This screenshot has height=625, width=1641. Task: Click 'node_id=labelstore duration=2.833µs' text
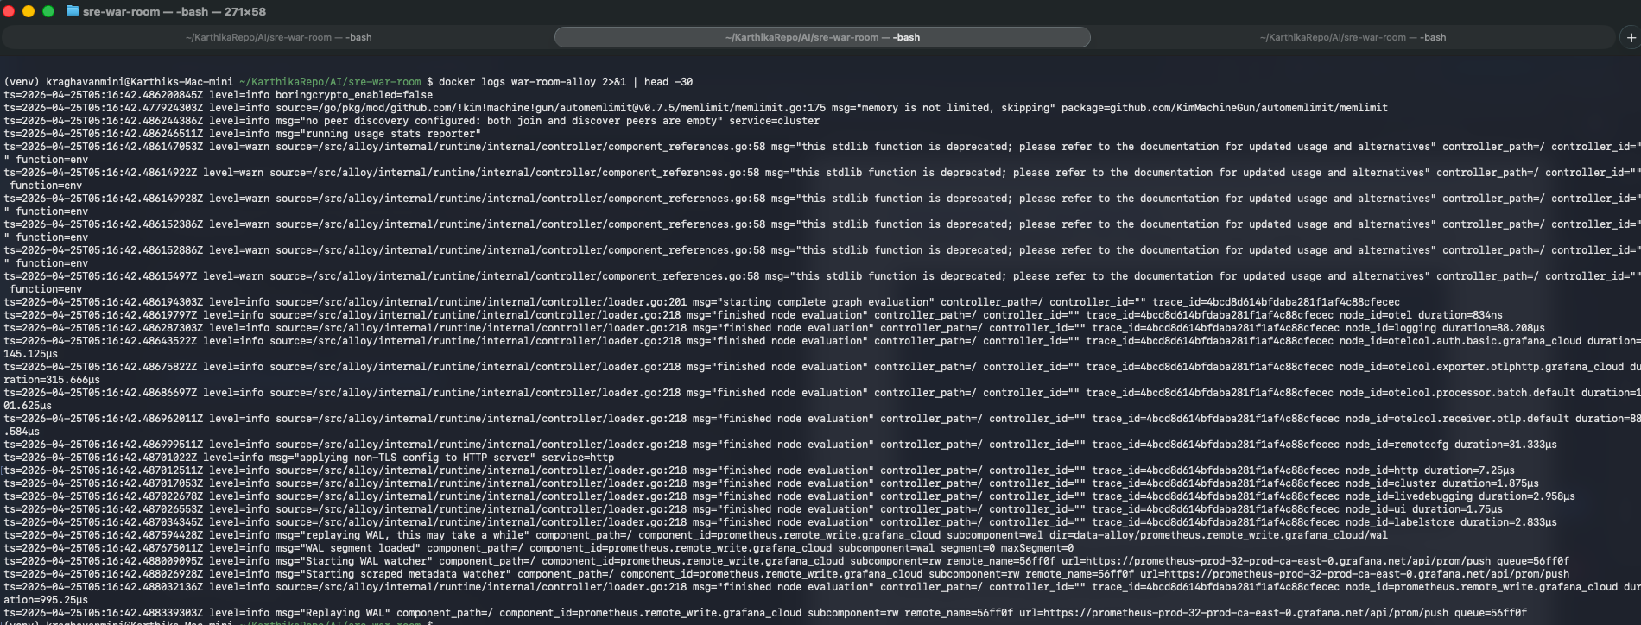[1451, 522]
